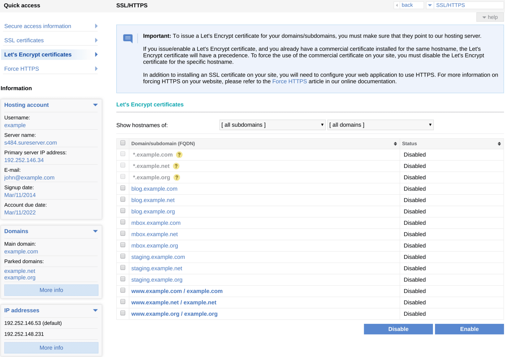Click the question mark beside *.example.org
505x357 pixels.
[x=177, y=178]
